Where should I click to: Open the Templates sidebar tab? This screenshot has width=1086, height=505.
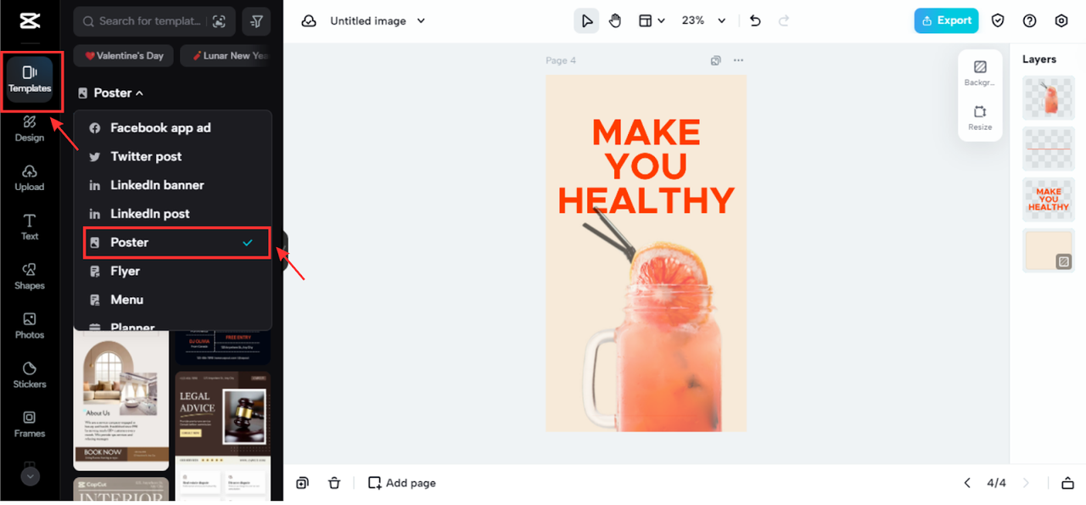[x=30, y=81]
